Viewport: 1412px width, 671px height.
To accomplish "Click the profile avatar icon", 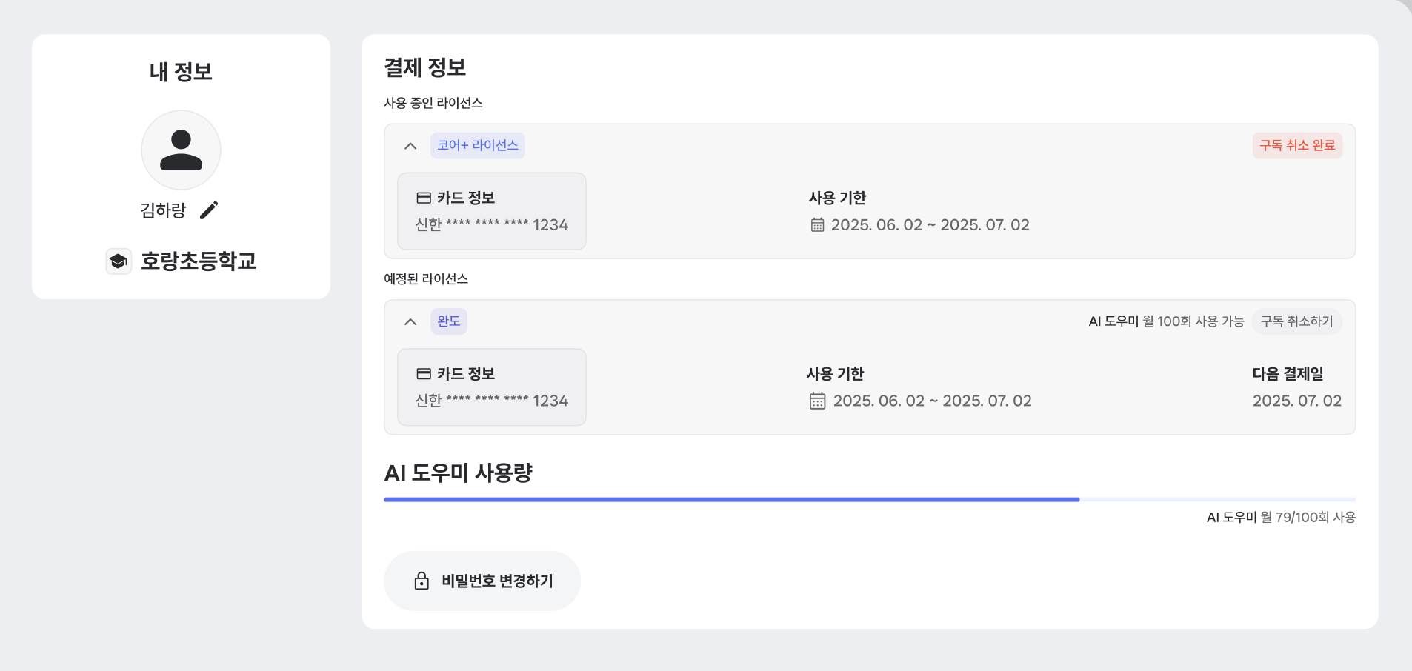I will tap(181, 150).
